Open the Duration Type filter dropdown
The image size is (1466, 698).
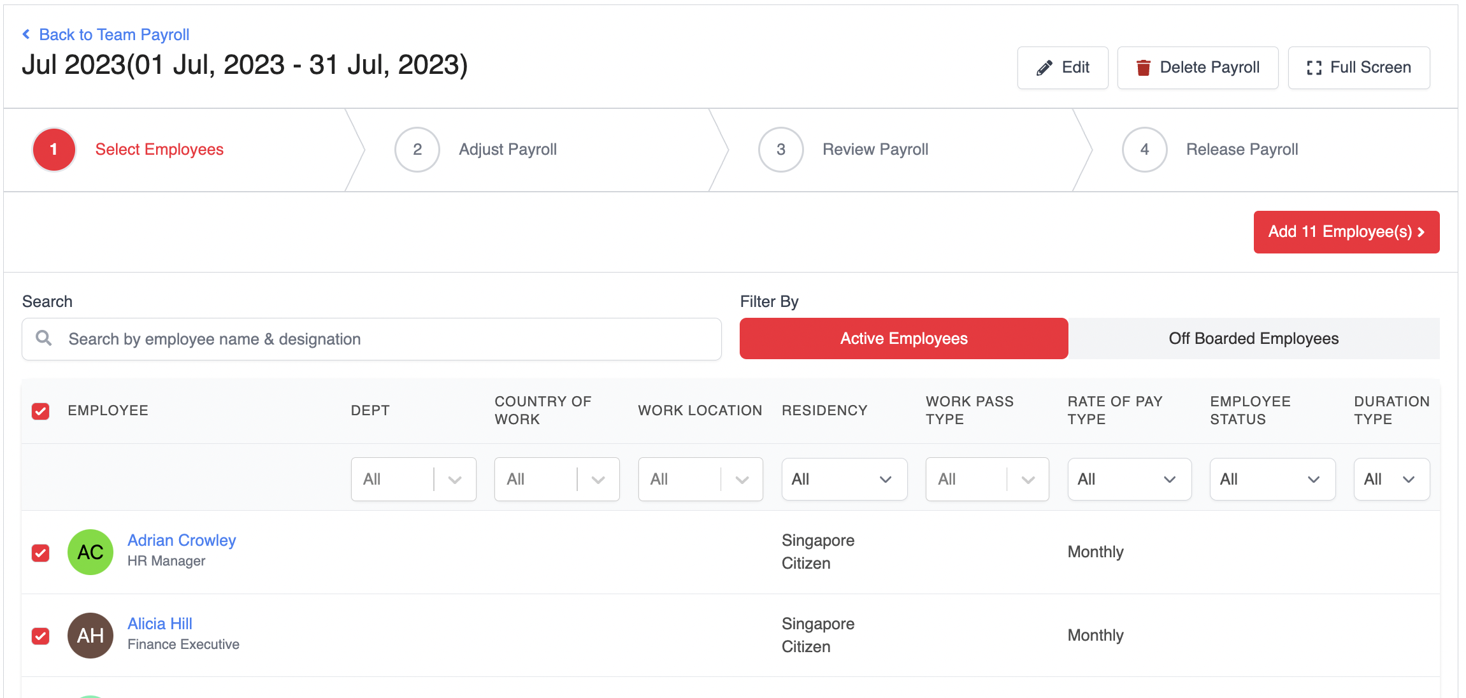[1391, 479]
